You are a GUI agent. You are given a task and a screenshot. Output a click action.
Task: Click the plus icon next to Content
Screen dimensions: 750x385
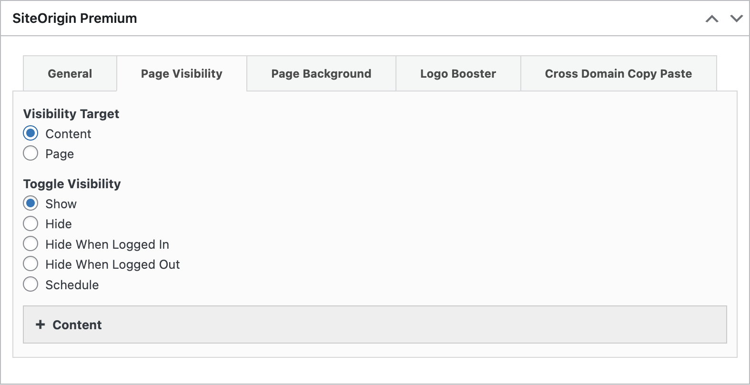point(39,324)
